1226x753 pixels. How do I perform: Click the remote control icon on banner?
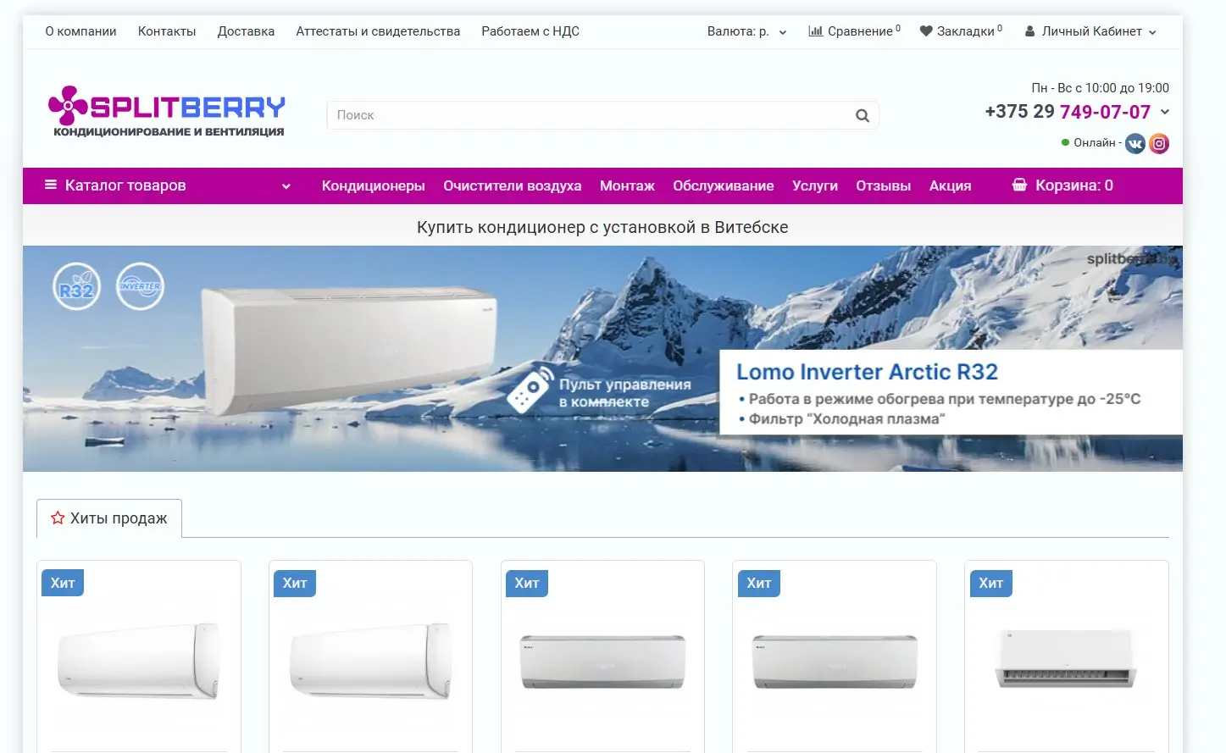tap(530, 390)
